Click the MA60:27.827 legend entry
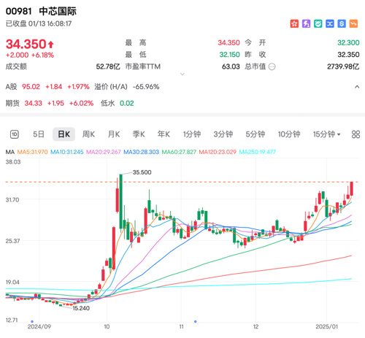 click(179, 152)
